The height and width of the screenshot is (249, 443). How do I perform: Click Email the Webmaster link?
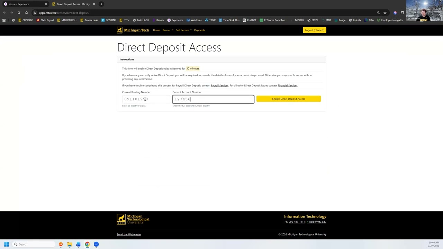click(129, 234)
